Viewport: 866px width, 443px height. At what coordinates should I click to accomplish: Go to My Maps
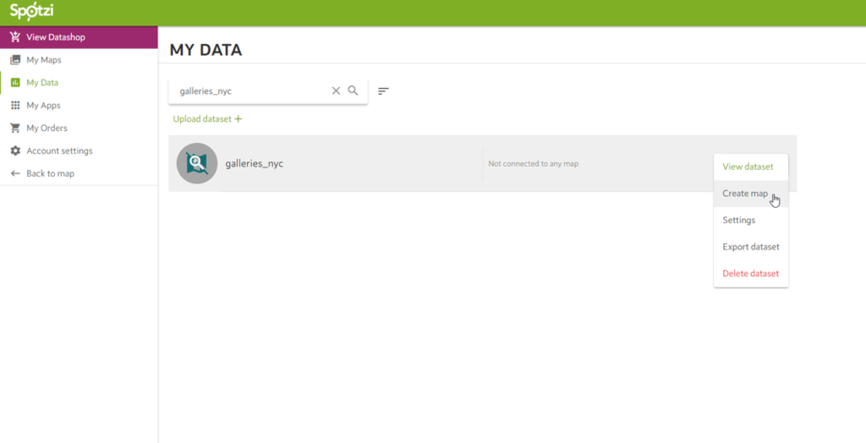79,60
